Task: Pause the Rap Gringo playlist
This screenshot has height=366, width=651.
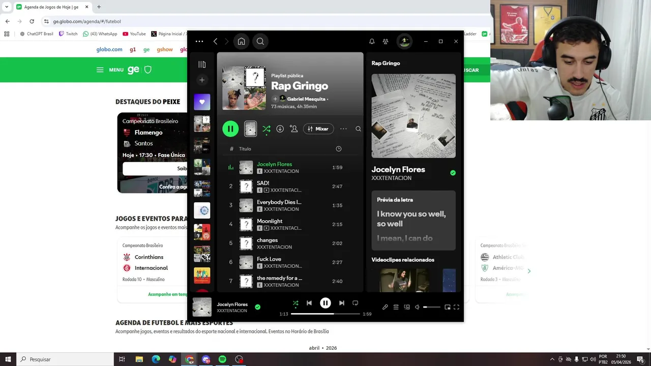Action: tap(230, 129)
